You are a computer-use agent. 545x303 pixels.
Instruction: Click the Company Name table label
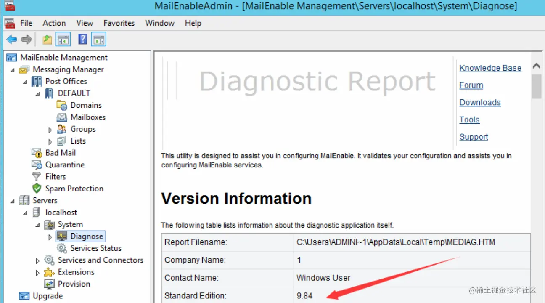coord(195,260)
